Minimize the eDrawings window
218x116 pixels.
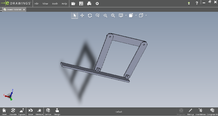pyautogui.click(x=204, y=3)
